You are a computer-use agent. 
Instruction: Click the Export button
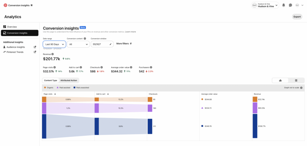pyautogui.click(x=297, y=16)
